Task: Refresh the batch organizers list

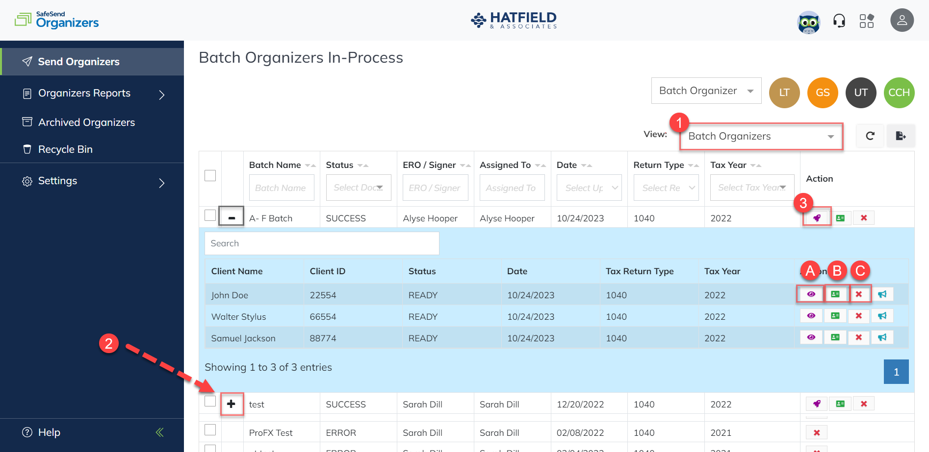Action: coord(870,136)
